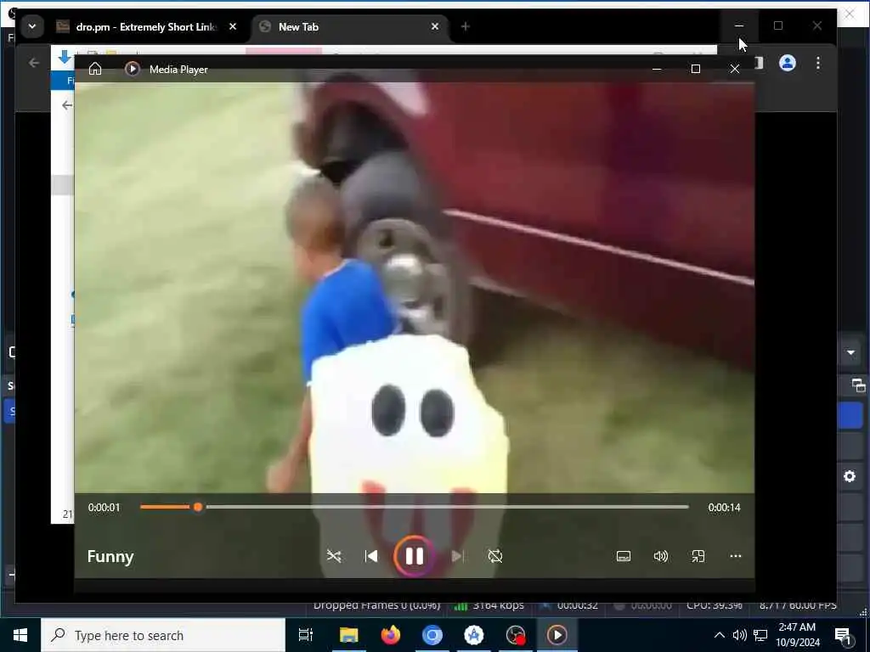Click the OBS dock popout icon

pos(858,385)
